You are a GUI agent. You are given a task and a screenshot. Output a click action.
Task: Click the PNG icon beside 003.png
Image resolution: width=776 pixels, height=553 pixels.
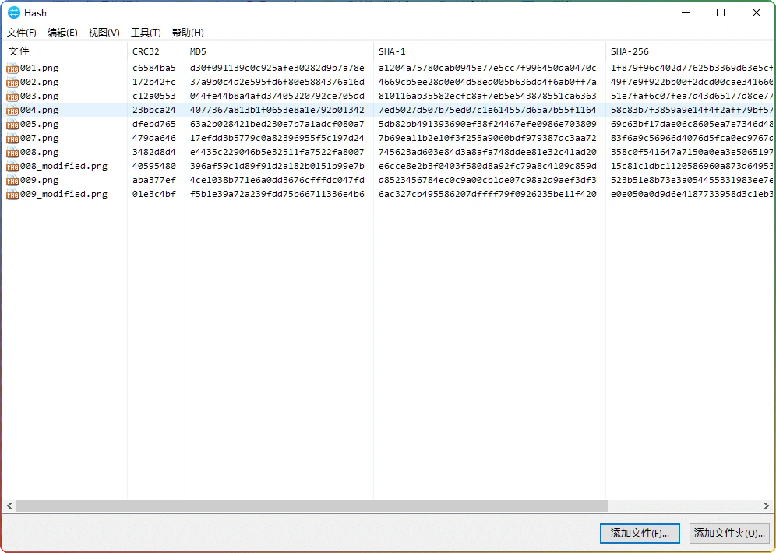12,97
